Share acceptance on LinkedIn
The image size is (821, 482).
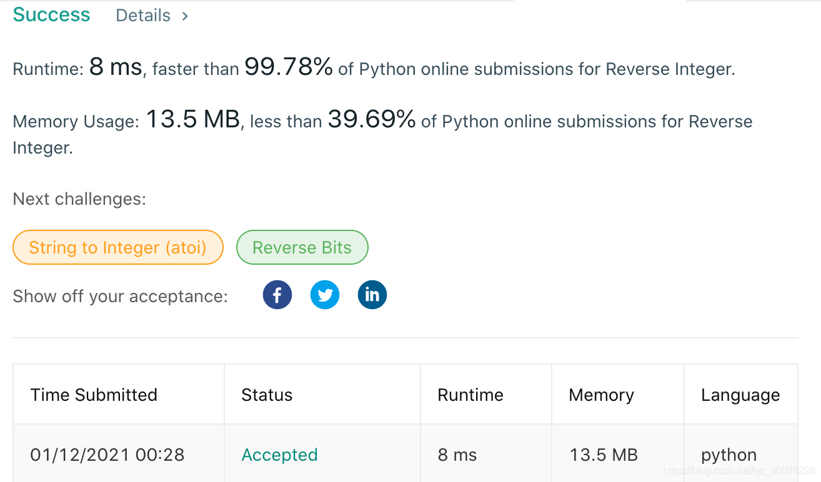[x=372, y=295]
